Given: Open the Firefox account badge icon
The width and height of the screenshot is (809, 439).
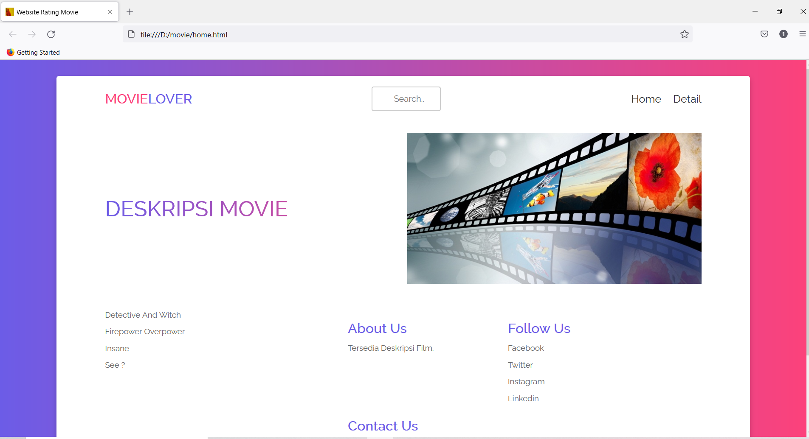Looking at the screenshot, I should (x=784, y=34).
